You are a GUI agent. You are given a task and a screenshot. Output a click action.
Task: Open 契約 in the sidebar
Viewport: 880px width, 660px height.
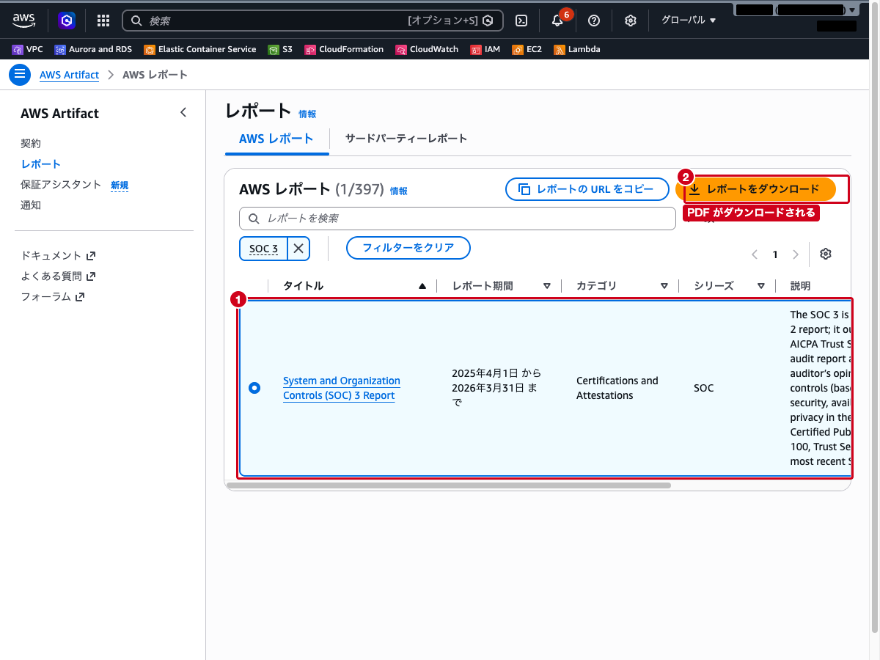[x=31, y=143]
